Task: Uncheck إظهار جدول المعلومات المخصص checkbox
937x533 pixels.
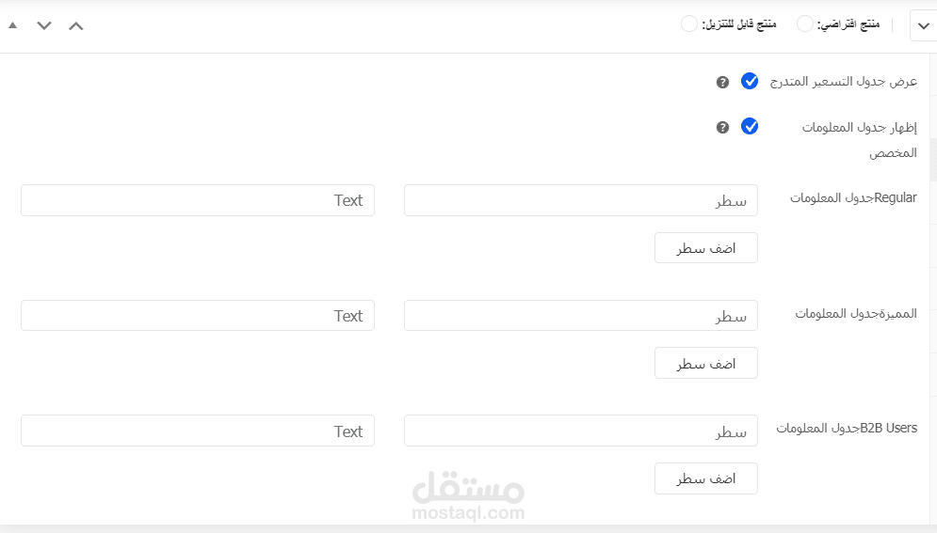Action: point(750,126)
